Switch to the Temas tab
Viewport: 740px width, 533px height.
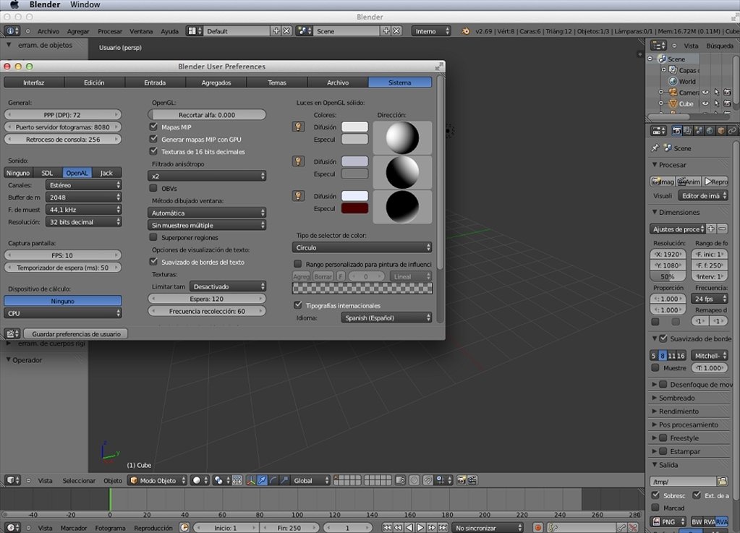click(x=277, y=82)
